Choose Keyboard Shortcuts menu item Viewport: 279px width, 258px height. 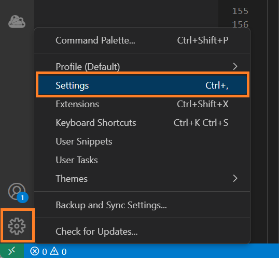[142, 123]
